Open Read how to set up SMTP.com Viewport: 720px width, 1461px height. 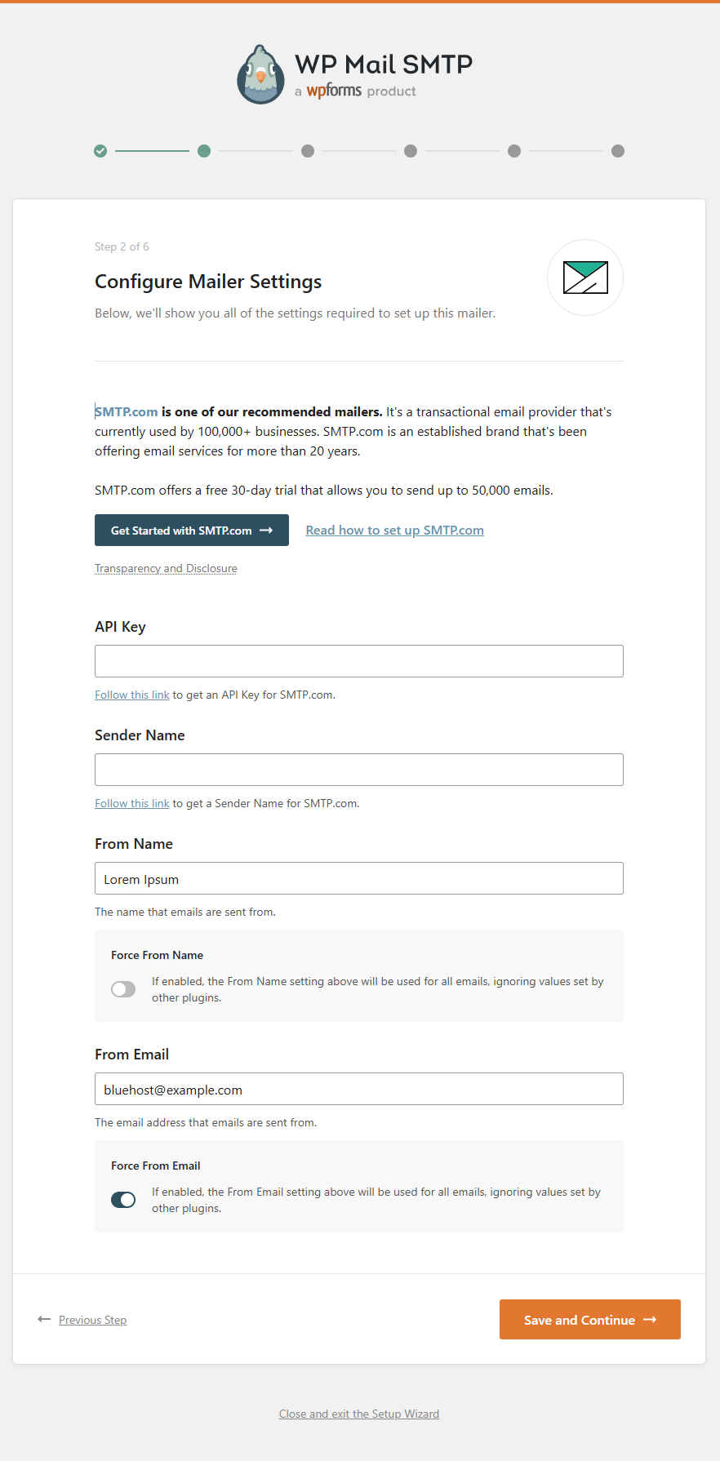click(x=394, y=530)
